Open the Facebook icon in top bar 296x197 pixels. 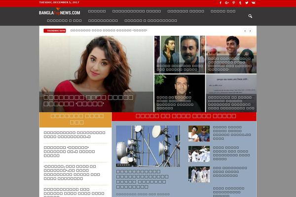point(221,2)
